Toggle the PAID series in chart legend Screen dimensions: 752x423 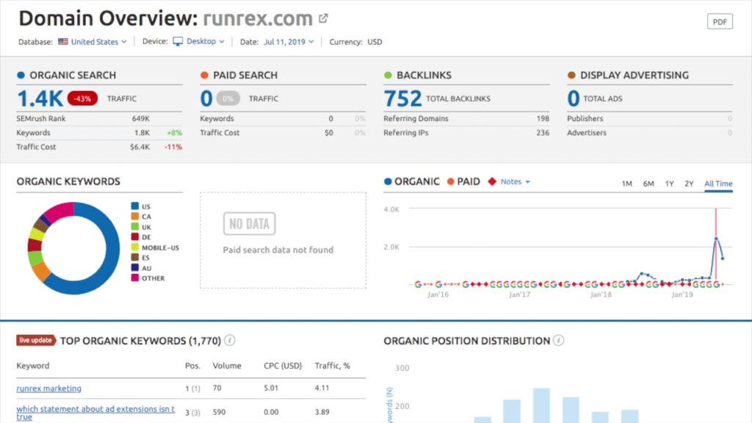(x=463, y=181)
